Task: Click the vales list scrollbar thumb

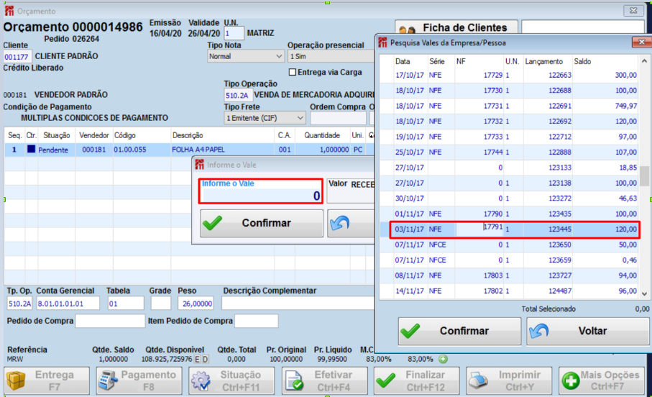Action: [x=643, y=175]
